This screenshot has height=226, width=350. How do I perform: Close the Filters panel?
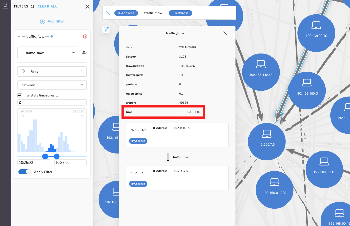click(87, 6)
